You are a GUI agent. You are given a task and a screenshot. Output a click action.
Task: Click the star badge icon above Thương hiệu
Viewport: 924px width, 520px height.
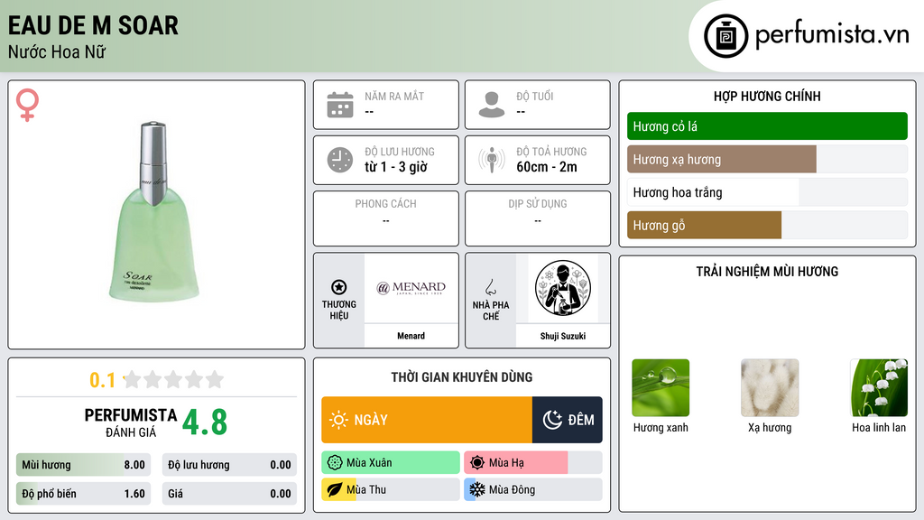click(x=339, y=287)
